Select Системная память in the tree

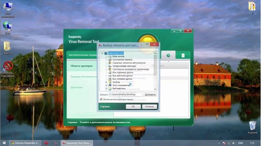[x=122, y=60]
